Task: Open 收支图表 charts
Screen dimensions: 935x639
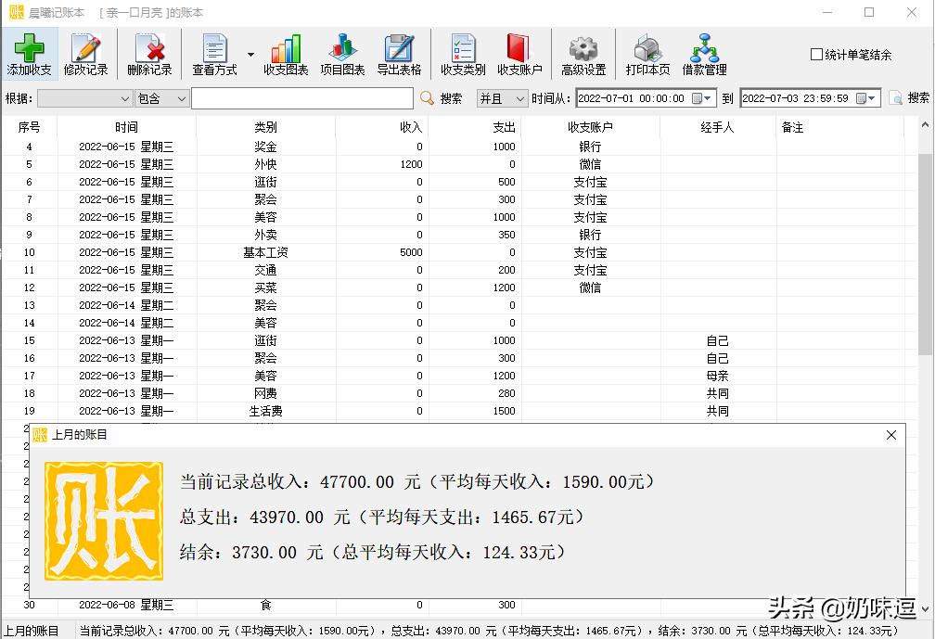Action: click(285, 53)
